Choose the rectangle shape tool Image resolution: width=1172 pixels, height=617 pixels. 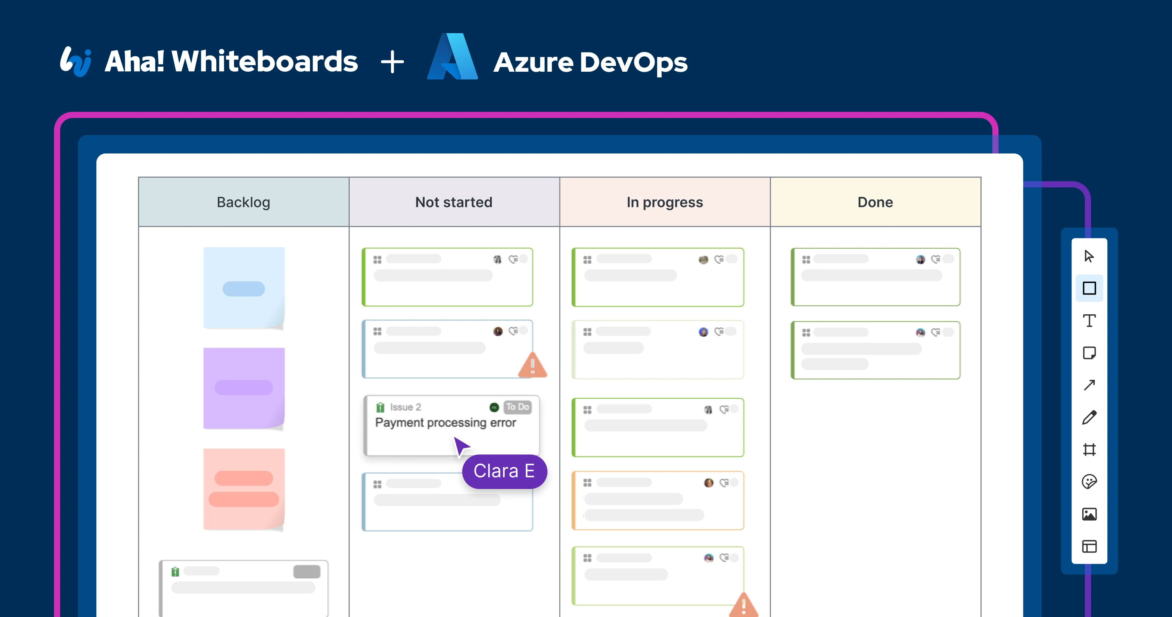1089,288
